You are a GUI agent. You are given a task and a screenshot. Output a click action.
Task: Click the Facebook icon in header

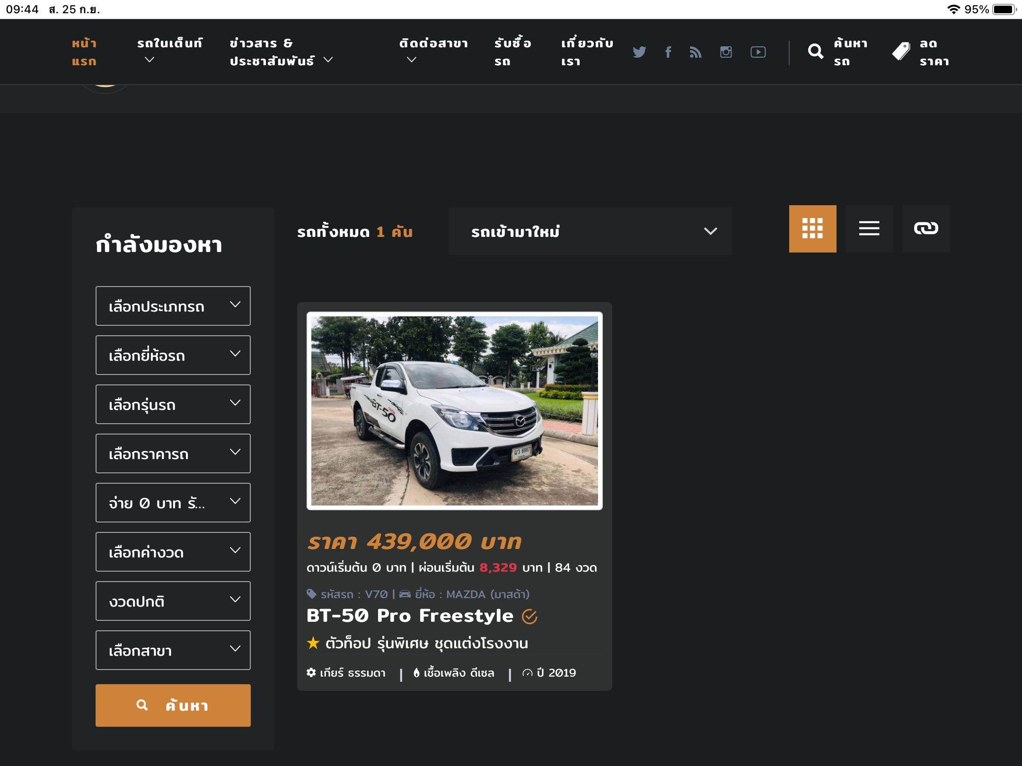coord(668,52)
